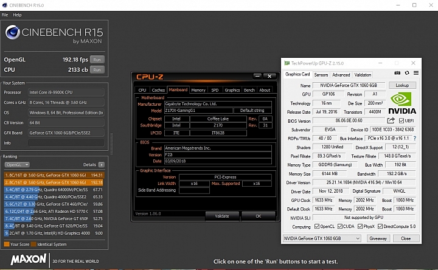Click the Bus Interface question mark icon
The image size is (438, 270).
pyautogui.click(x=415, y=138)
